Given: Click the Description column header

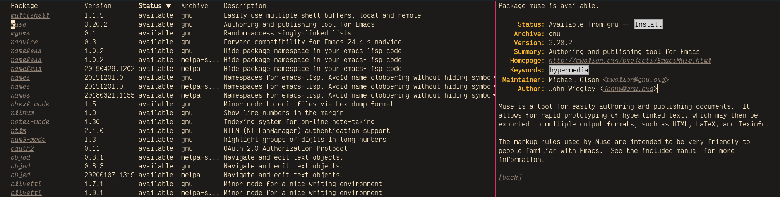Looking at the screenshot, I should coord(245,6).
